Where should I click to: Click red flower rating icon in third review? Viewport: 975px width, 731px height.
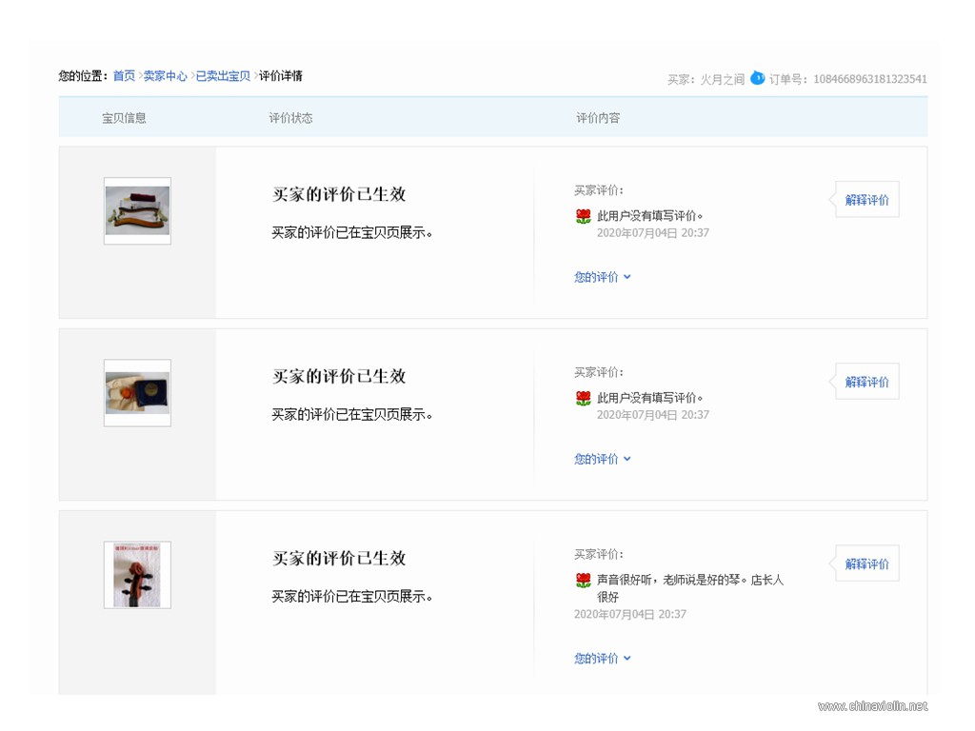584,581
